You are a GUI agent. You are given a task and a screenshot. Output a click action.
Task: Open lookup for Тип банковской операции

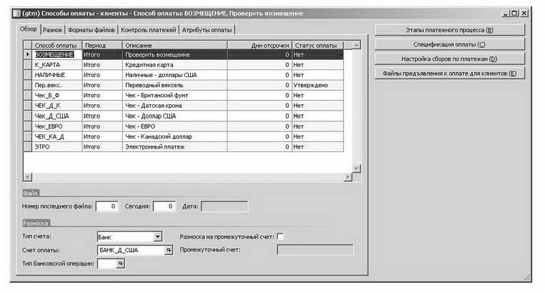pos(121,264)
